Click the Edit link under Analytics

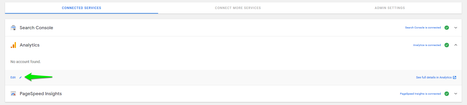[13, 78]
